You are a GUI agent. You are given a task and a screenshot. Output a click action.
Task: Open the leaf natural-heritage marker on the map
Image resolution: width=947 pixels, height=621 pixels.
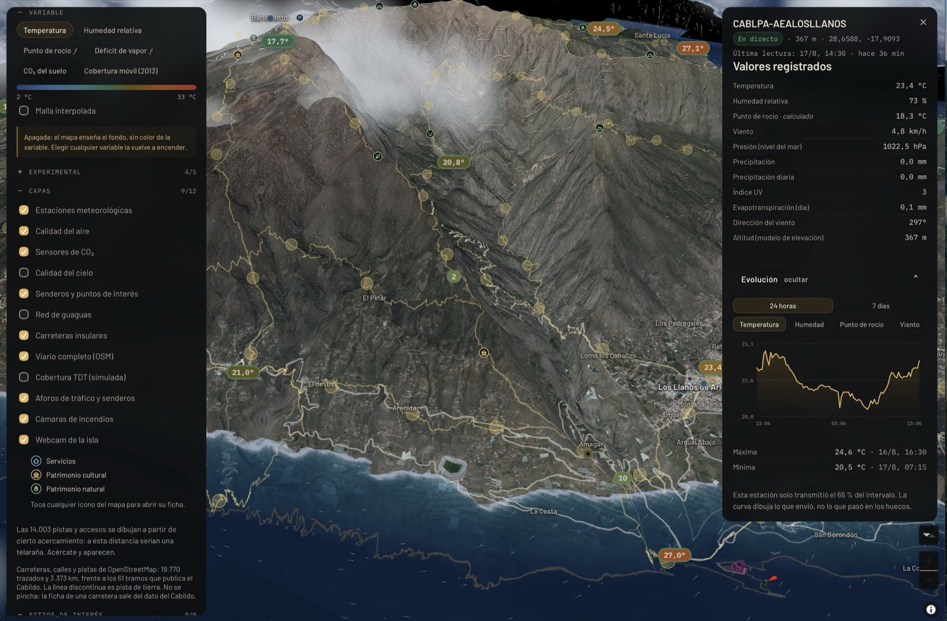pyautogui.click(x=377, y=156)
